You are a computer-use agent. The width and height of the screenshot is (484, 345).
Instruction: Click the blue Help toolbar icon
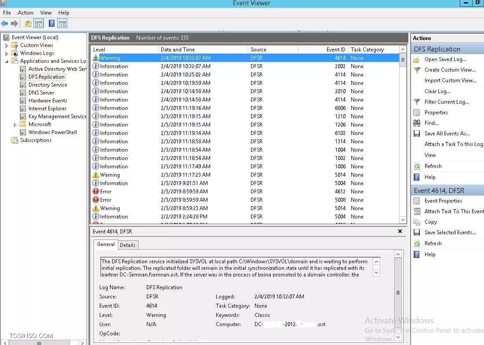(x=51, y=23)
